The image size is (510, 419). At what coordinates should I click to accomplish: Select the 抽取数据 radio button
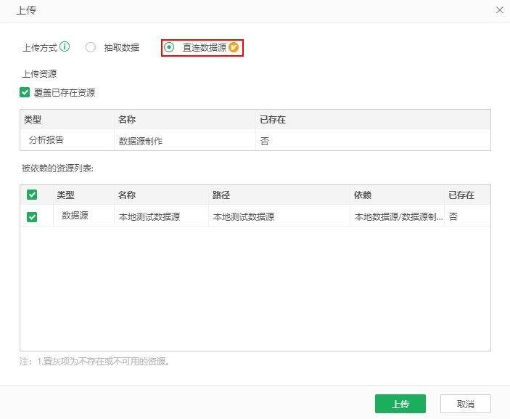[x=91, y=47]
